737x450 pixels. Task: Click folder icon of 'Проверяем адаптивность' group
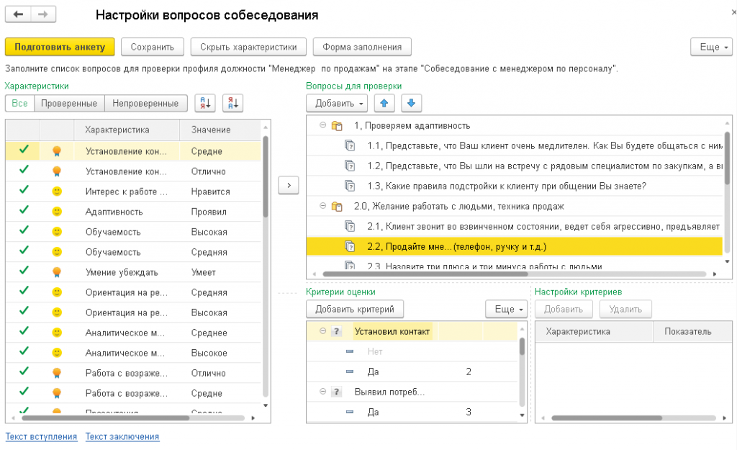pos(337,125)
